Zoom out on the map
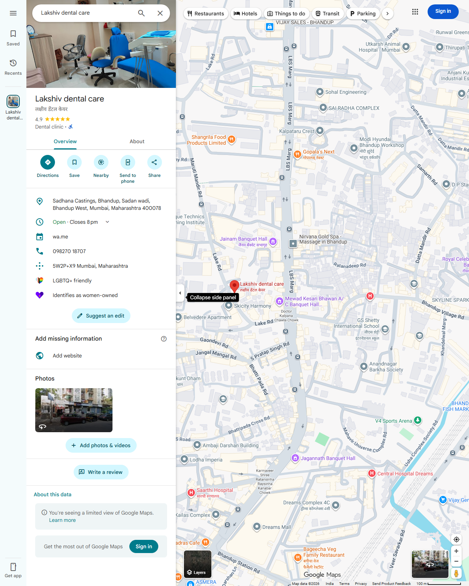The image size is (469, 586). pyautogui.click(x=456, y=561)
